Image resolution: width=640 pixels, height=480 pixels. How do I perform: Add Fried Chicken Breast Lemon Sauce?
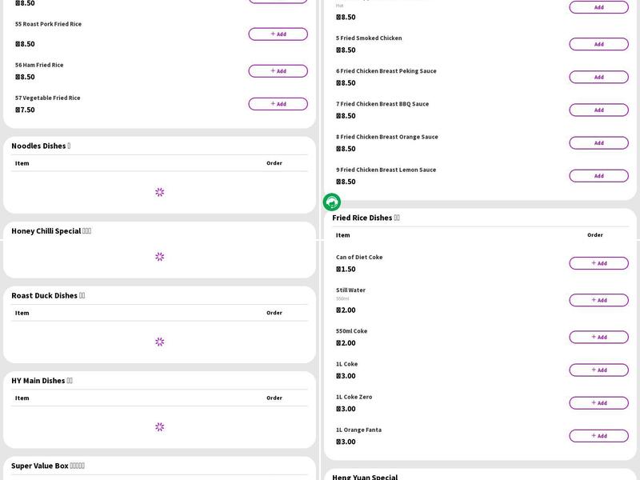click(598, 175)
